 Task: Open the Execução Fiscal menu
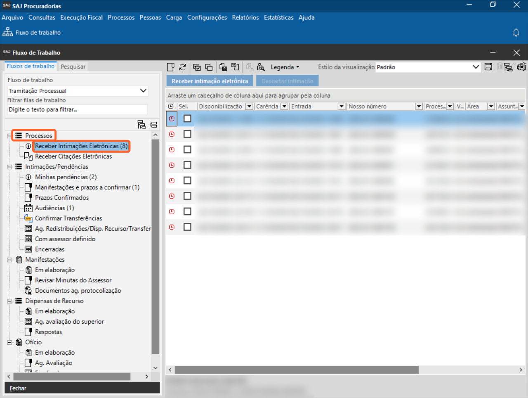coord(81,17)
